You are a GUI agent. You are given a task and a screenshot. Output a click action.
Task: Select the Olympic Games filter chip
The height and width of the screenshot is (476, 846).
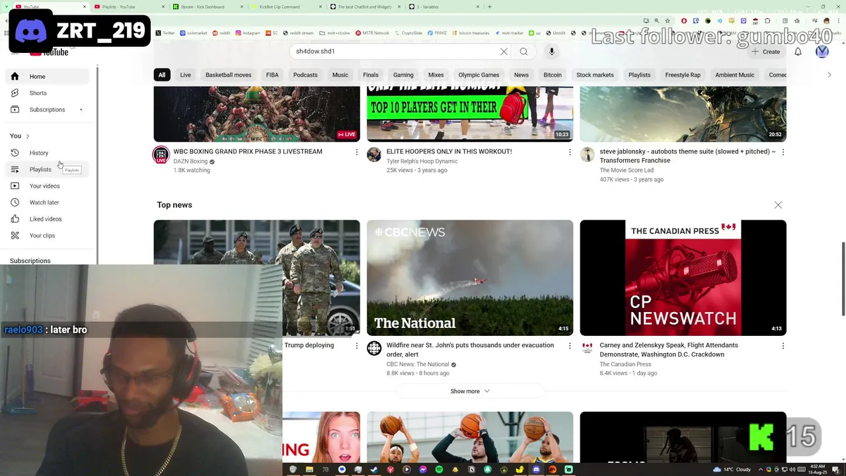pos(479,75)
